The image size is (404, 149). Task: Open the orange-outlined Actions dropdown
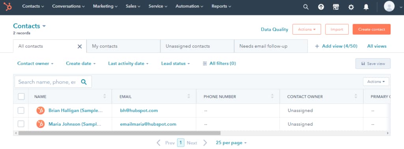(307, 29)
